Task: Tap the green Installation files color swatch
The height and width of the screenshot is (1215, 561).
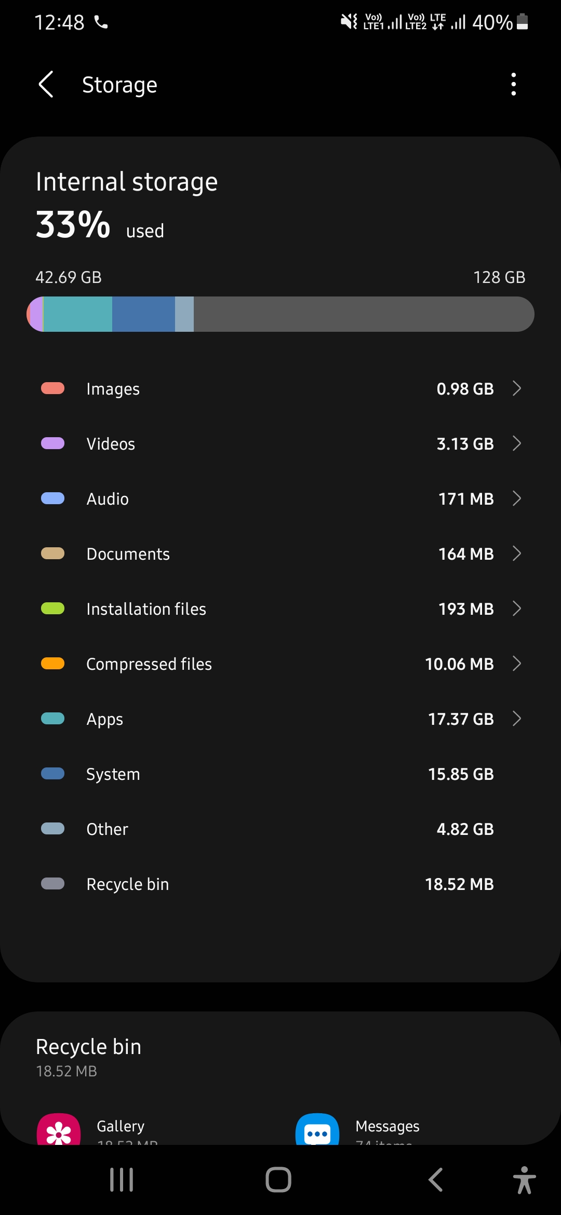Action: coord(52,609)
